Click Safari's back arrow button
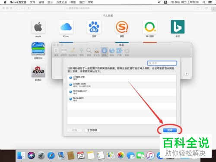 click(17, 8)
